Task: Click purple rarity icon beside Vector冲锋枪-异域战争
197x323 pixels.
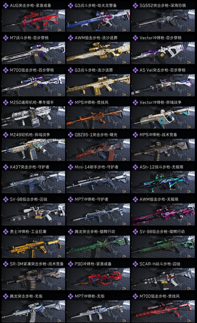Action: [x=135, y=102]
